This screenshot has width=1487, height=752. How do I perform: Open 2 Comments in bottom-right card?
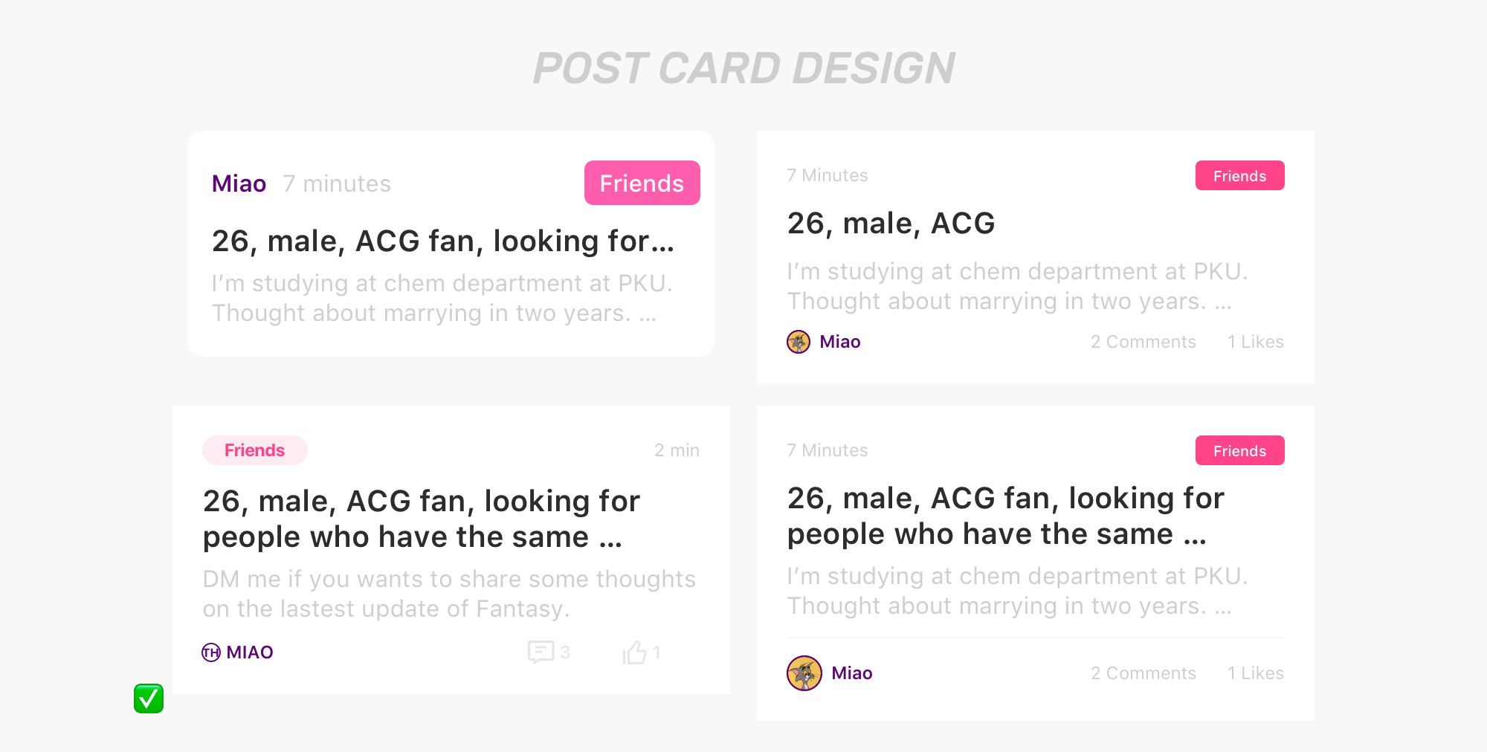1144,673
